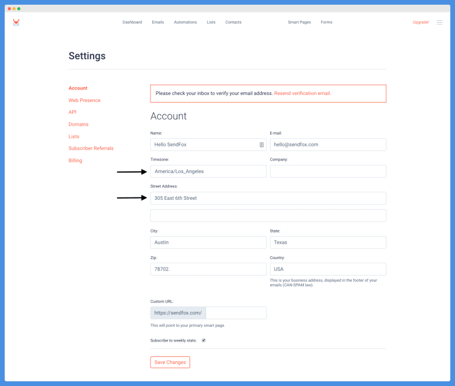Focus the City field containing Austin

[208, 243]
